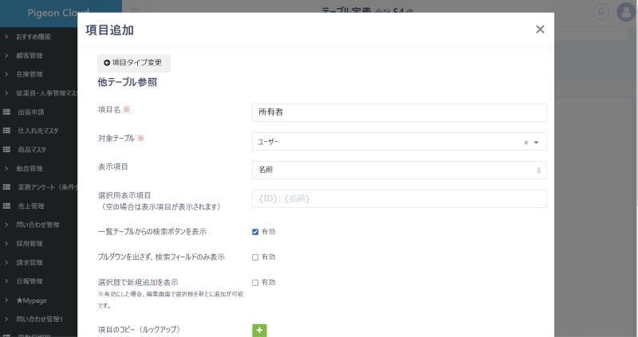Open ★Mypage in the sidebar
The width and height of the screenshot is (638, 337).
32,300
